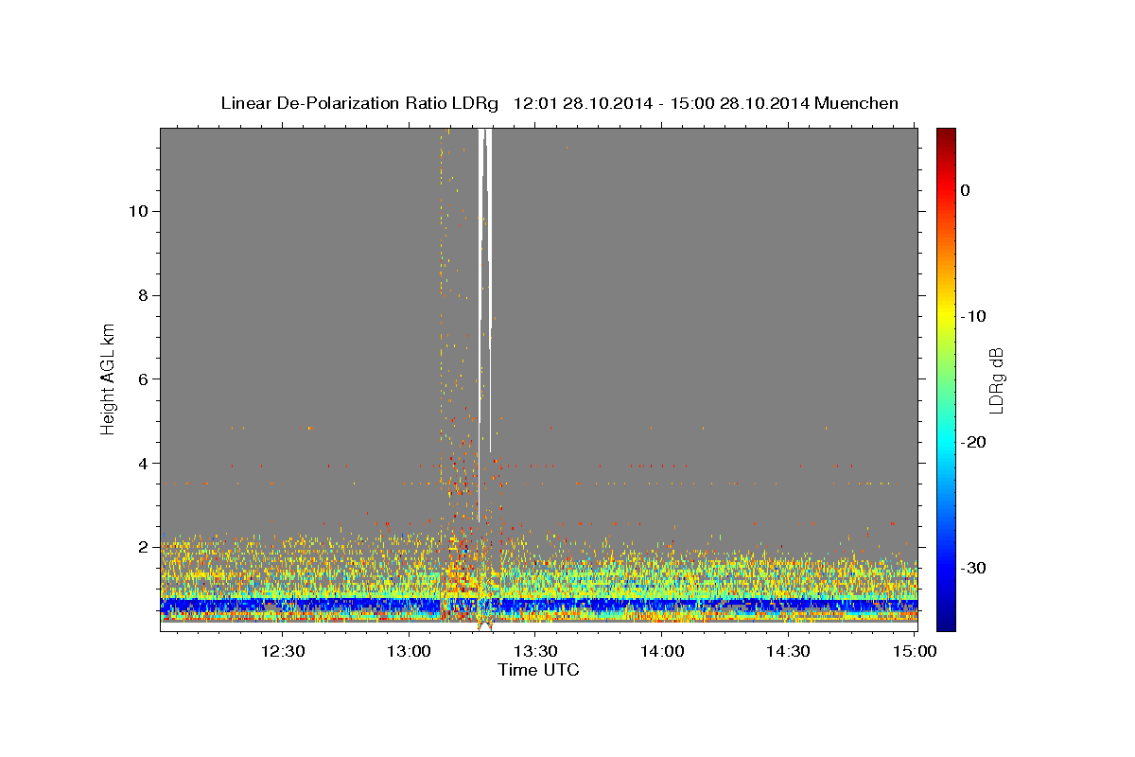Click the colorbar value -10
This screenshot has height=757, width=1135.
973,316
